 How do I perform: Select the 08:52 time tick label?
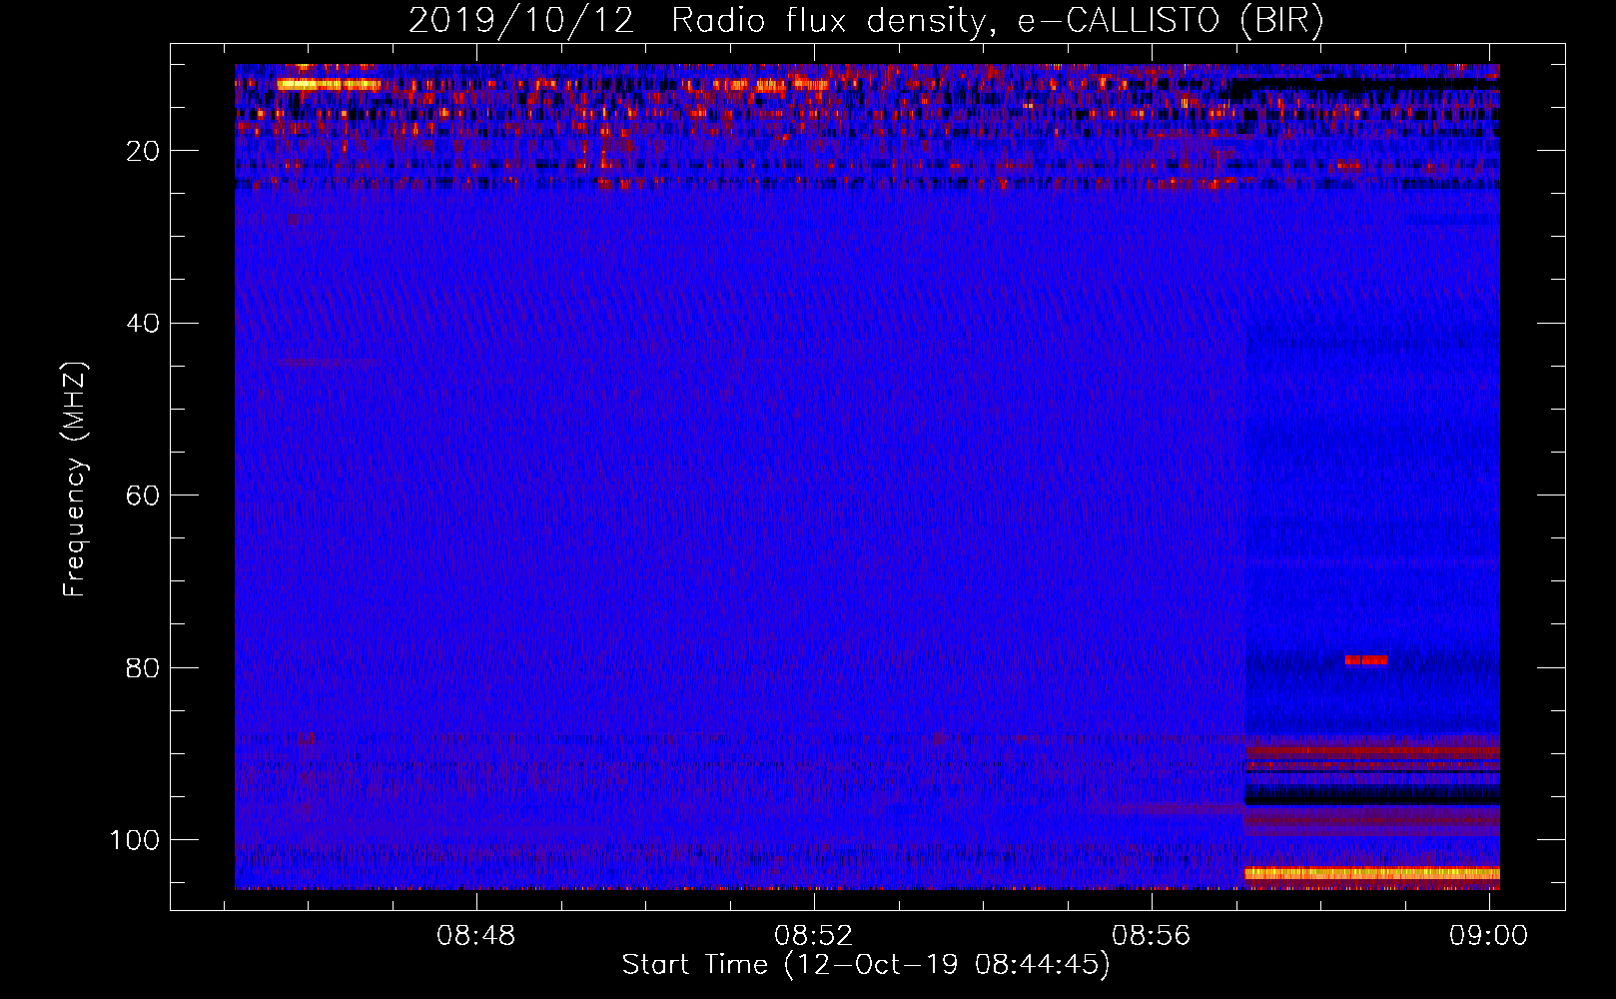click(x=814, y=936)
